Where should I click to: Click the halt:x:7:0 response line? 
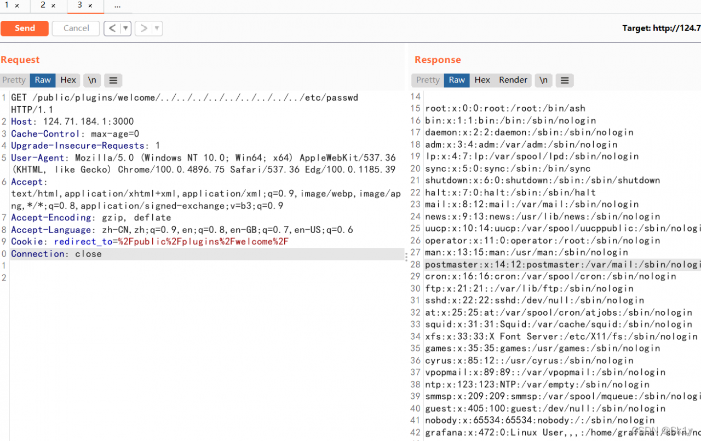pyautogui.click(x=510, y=193)
